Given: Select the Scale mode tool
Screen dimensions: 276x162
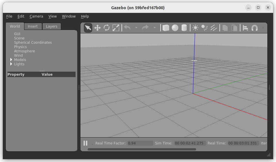Looking at the screenshot, I should [116, 28].
